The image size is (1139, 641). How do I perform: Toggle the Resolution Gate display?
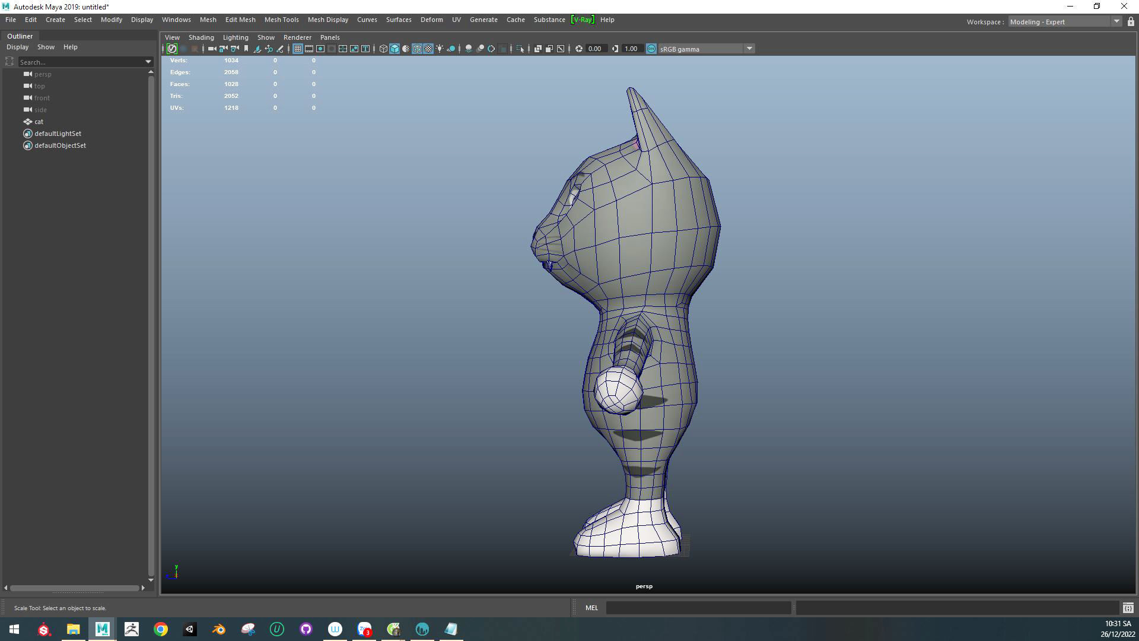coord(320,49)
